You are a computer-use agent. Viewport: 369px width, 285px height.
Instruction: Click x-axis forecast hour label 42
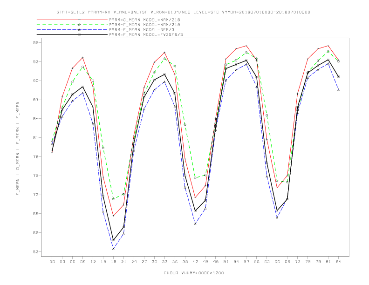[x=195, y=262]
